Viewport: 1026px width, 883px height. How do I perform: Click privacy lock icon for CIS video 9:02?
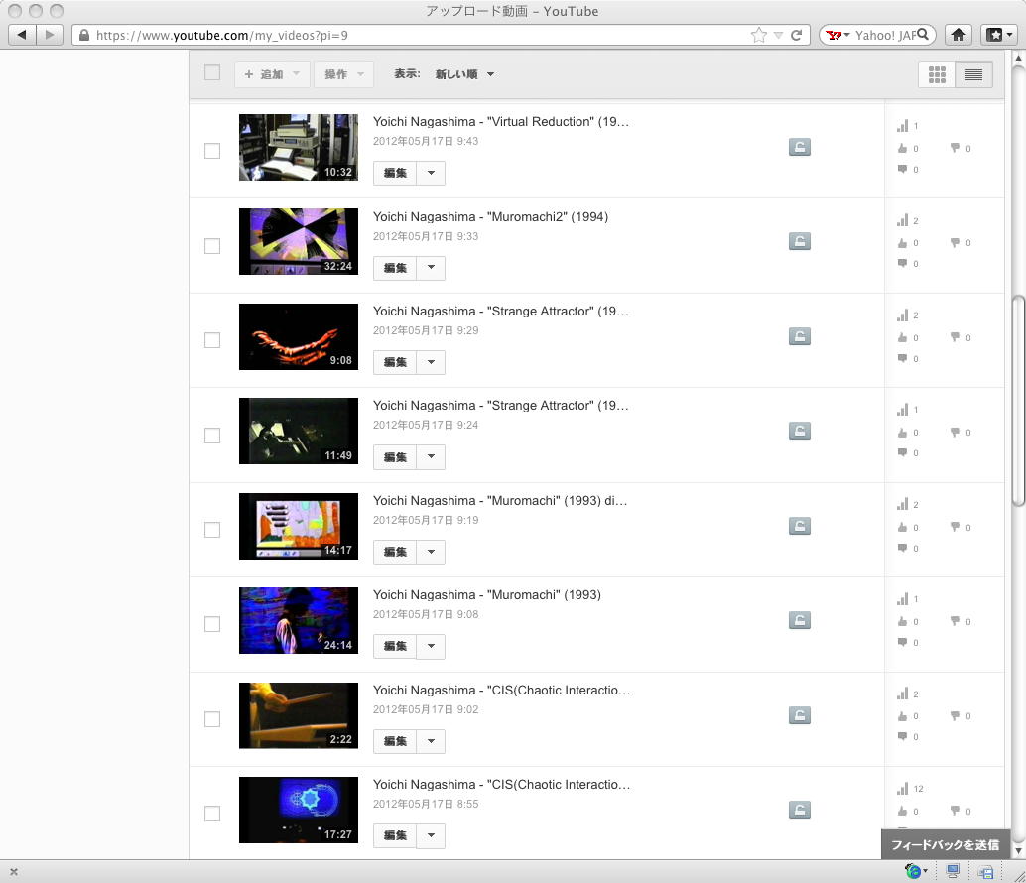coord(799,715)
